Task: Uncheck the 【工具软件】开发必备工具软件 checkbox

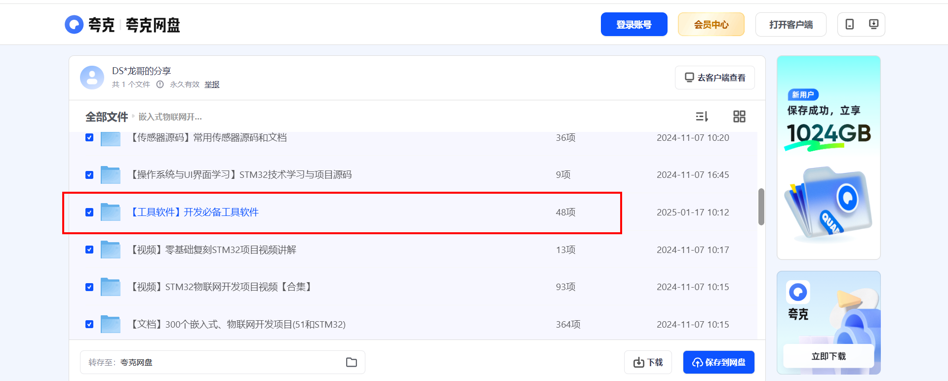Action: (89, 212)
